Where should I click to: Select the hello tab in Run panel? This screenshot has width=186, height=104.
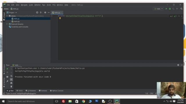(16, 65)
